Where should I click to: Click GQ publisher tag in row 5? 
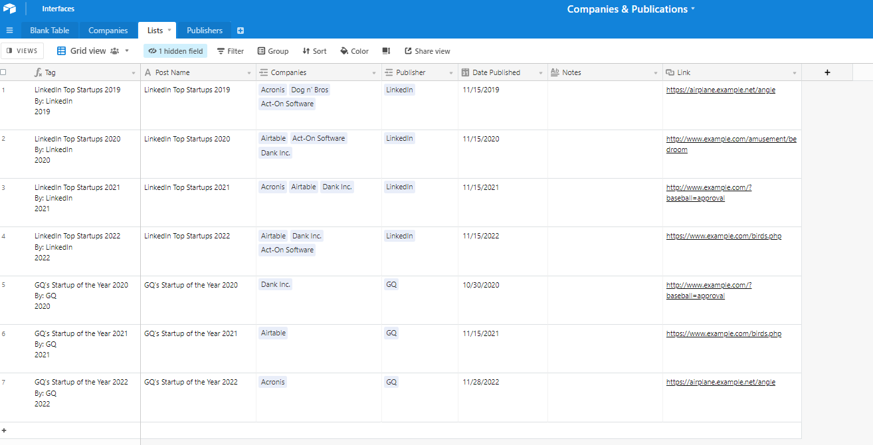[391, 284]
